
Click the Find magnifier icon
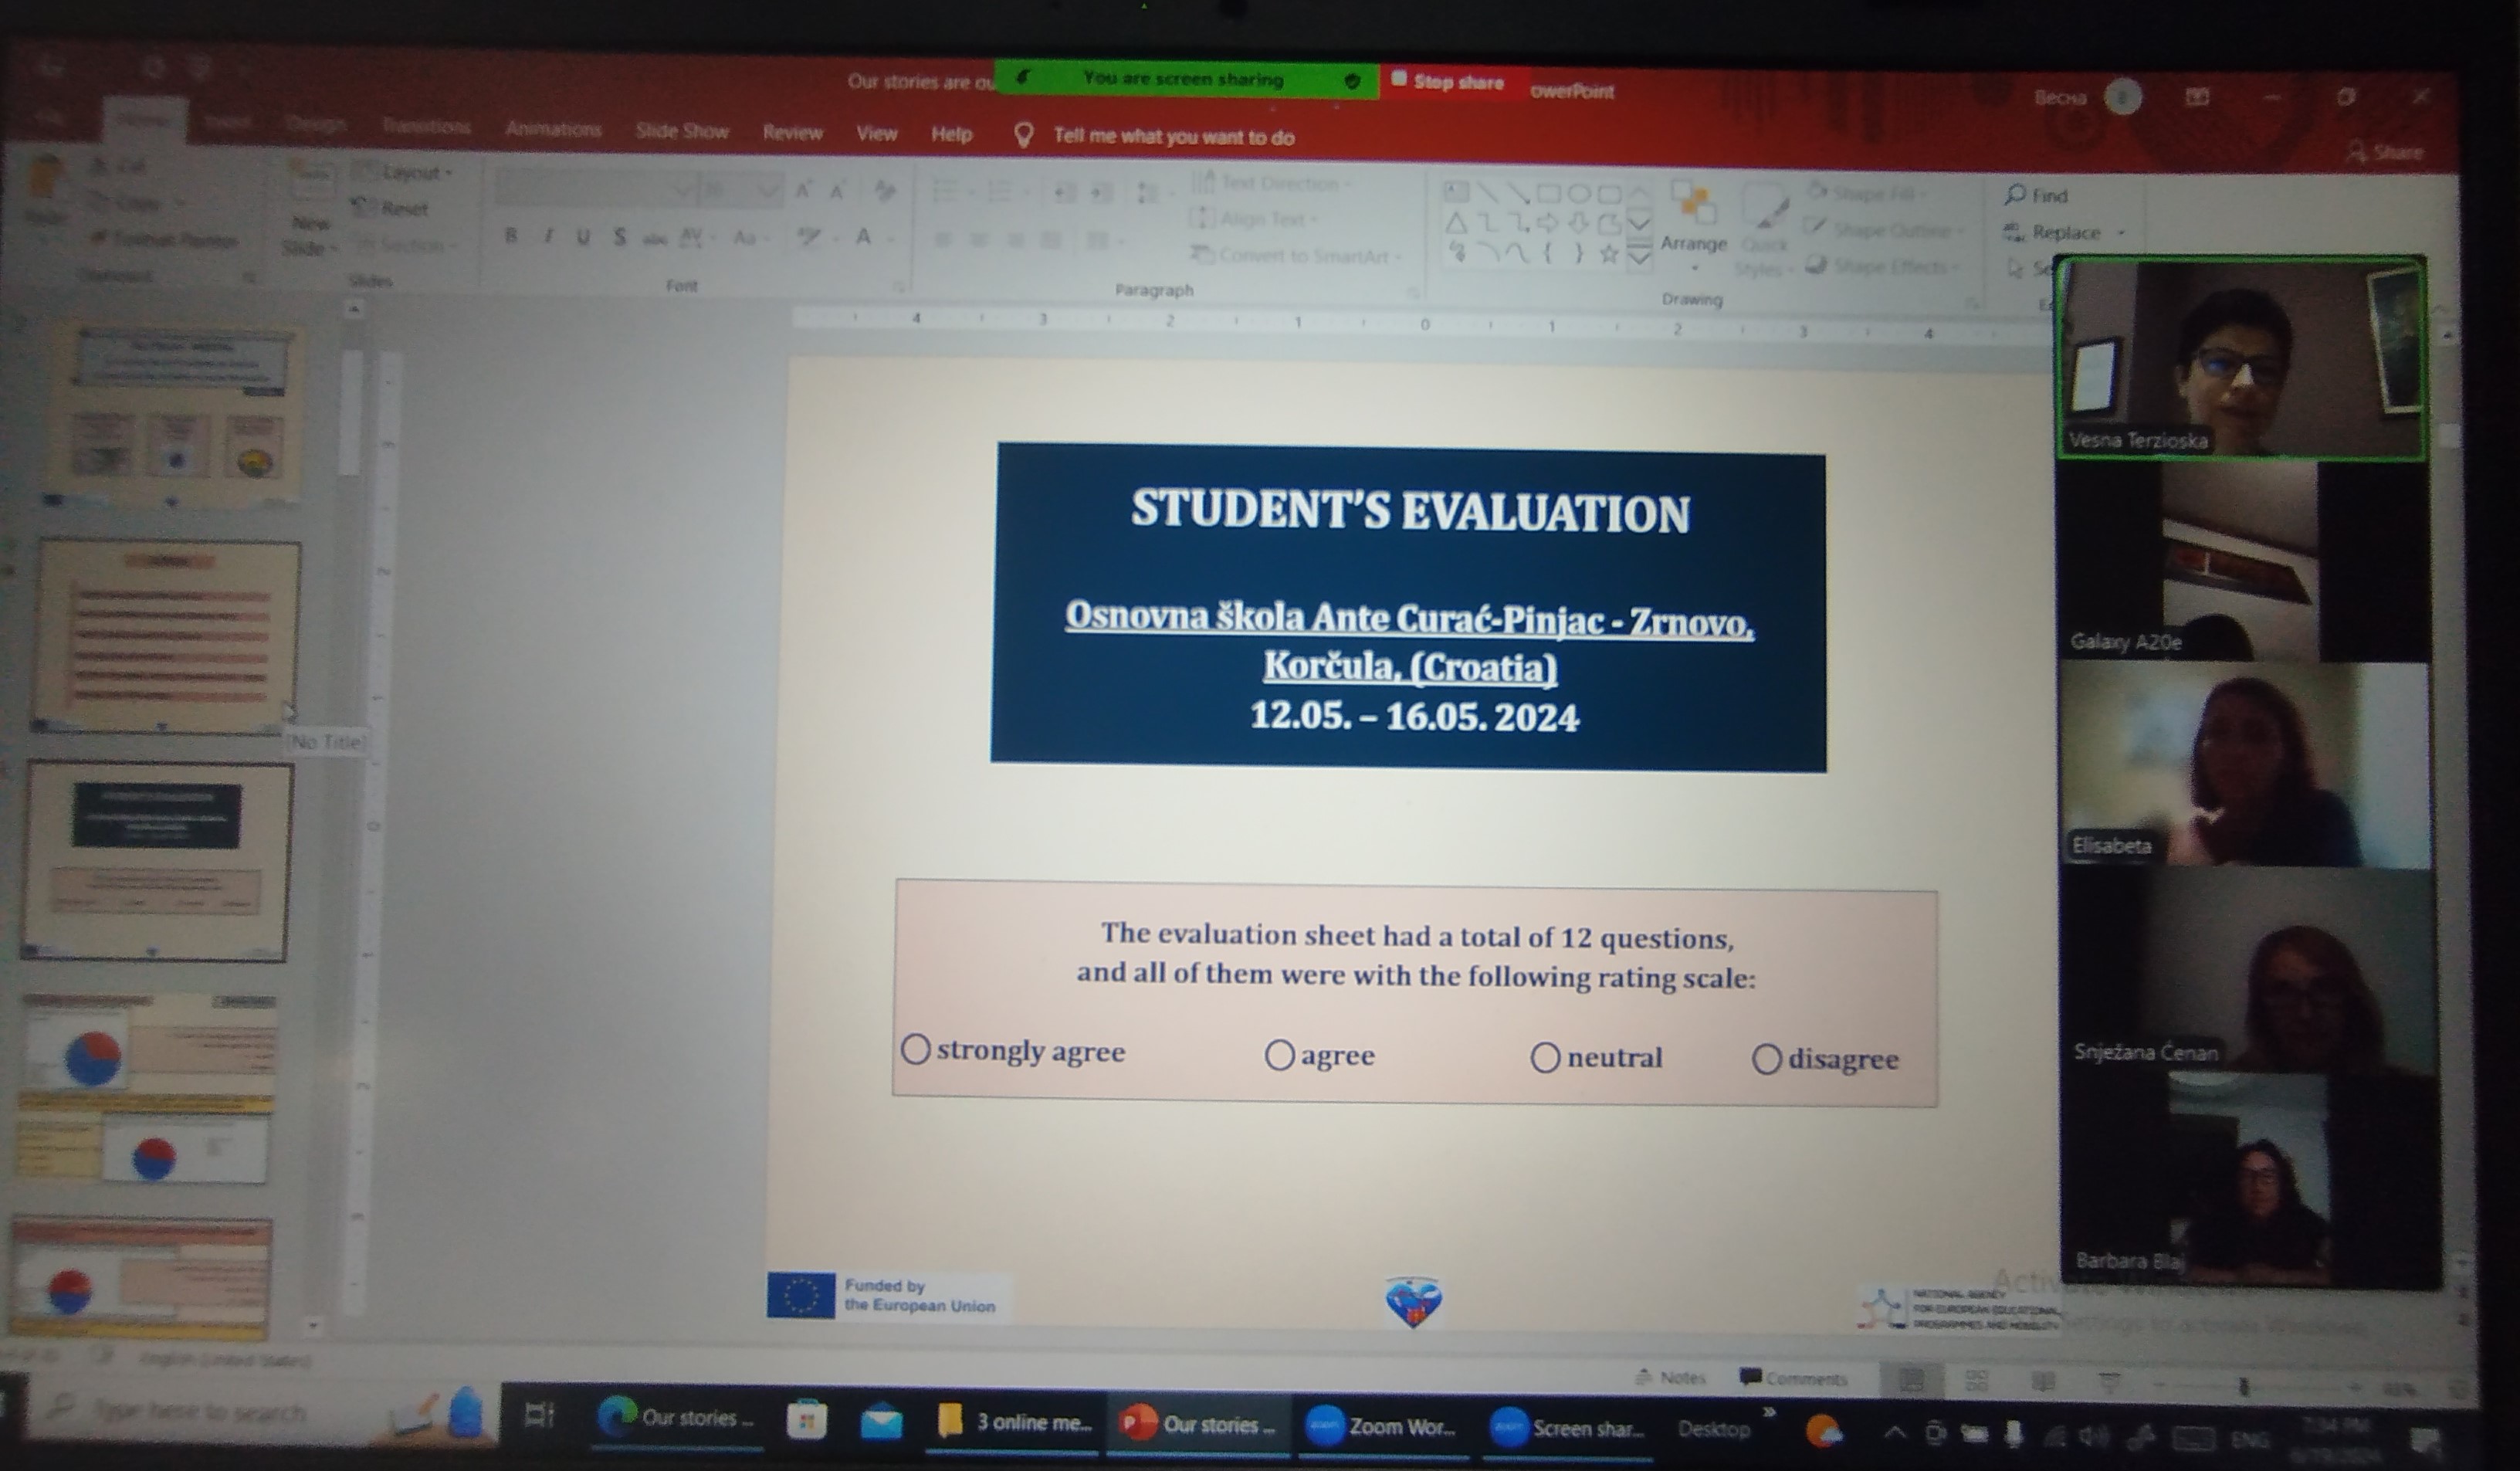2015,194
